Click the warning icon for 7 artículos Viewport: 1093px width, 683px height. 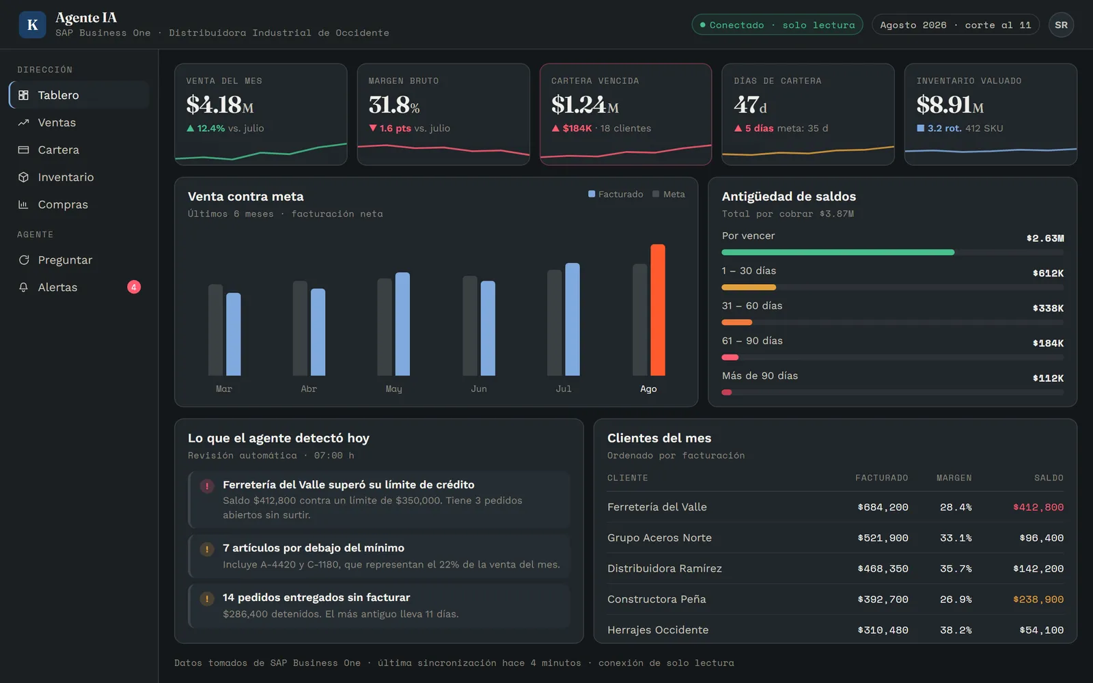click(206, 549)
